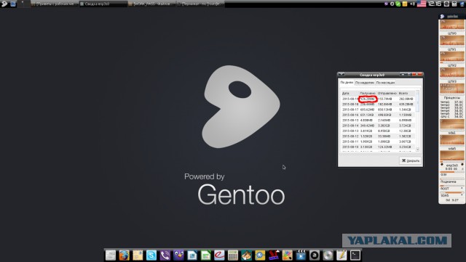466x262 pixels.
Task: Switch to the fourth taskbar window entry
Action: 201,4
